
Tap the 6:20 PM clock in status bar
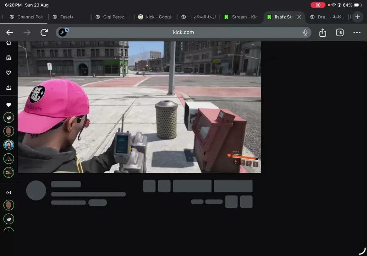[13, 5]
